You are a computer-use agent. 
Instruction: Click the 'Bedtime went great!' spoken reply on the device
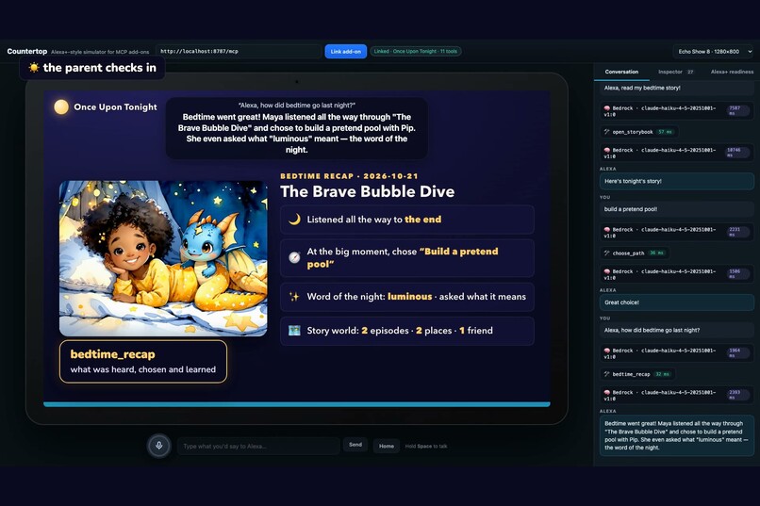pos(297,133)
